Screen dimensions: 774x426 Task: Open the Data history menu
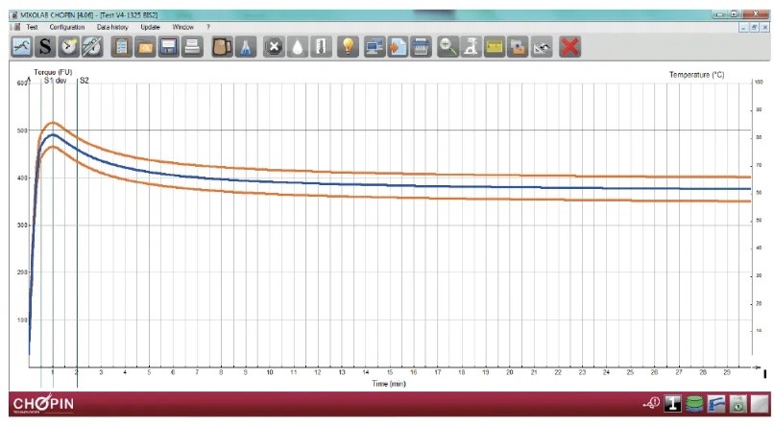click(x=112, y=27)
